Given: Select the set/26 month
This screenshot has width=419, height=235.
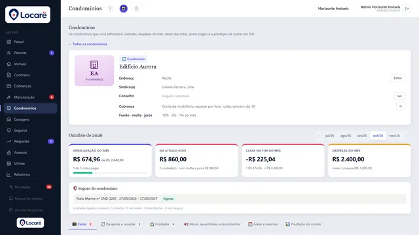Looking at the screenshot, I should pos(362,136).
